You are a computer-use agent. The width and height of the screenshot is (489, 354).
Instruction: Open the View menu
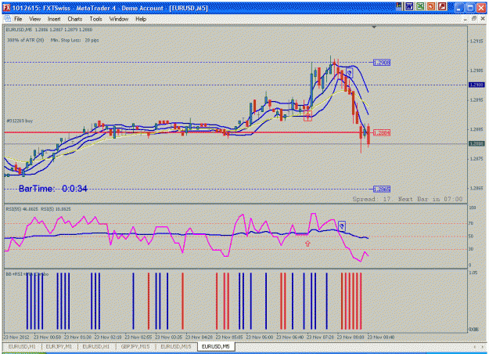click(x=35, y=19)
